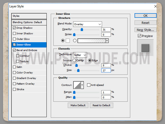Open Blending Options: Default
This screenshot has height=124, width=165.
pos(29,22)
